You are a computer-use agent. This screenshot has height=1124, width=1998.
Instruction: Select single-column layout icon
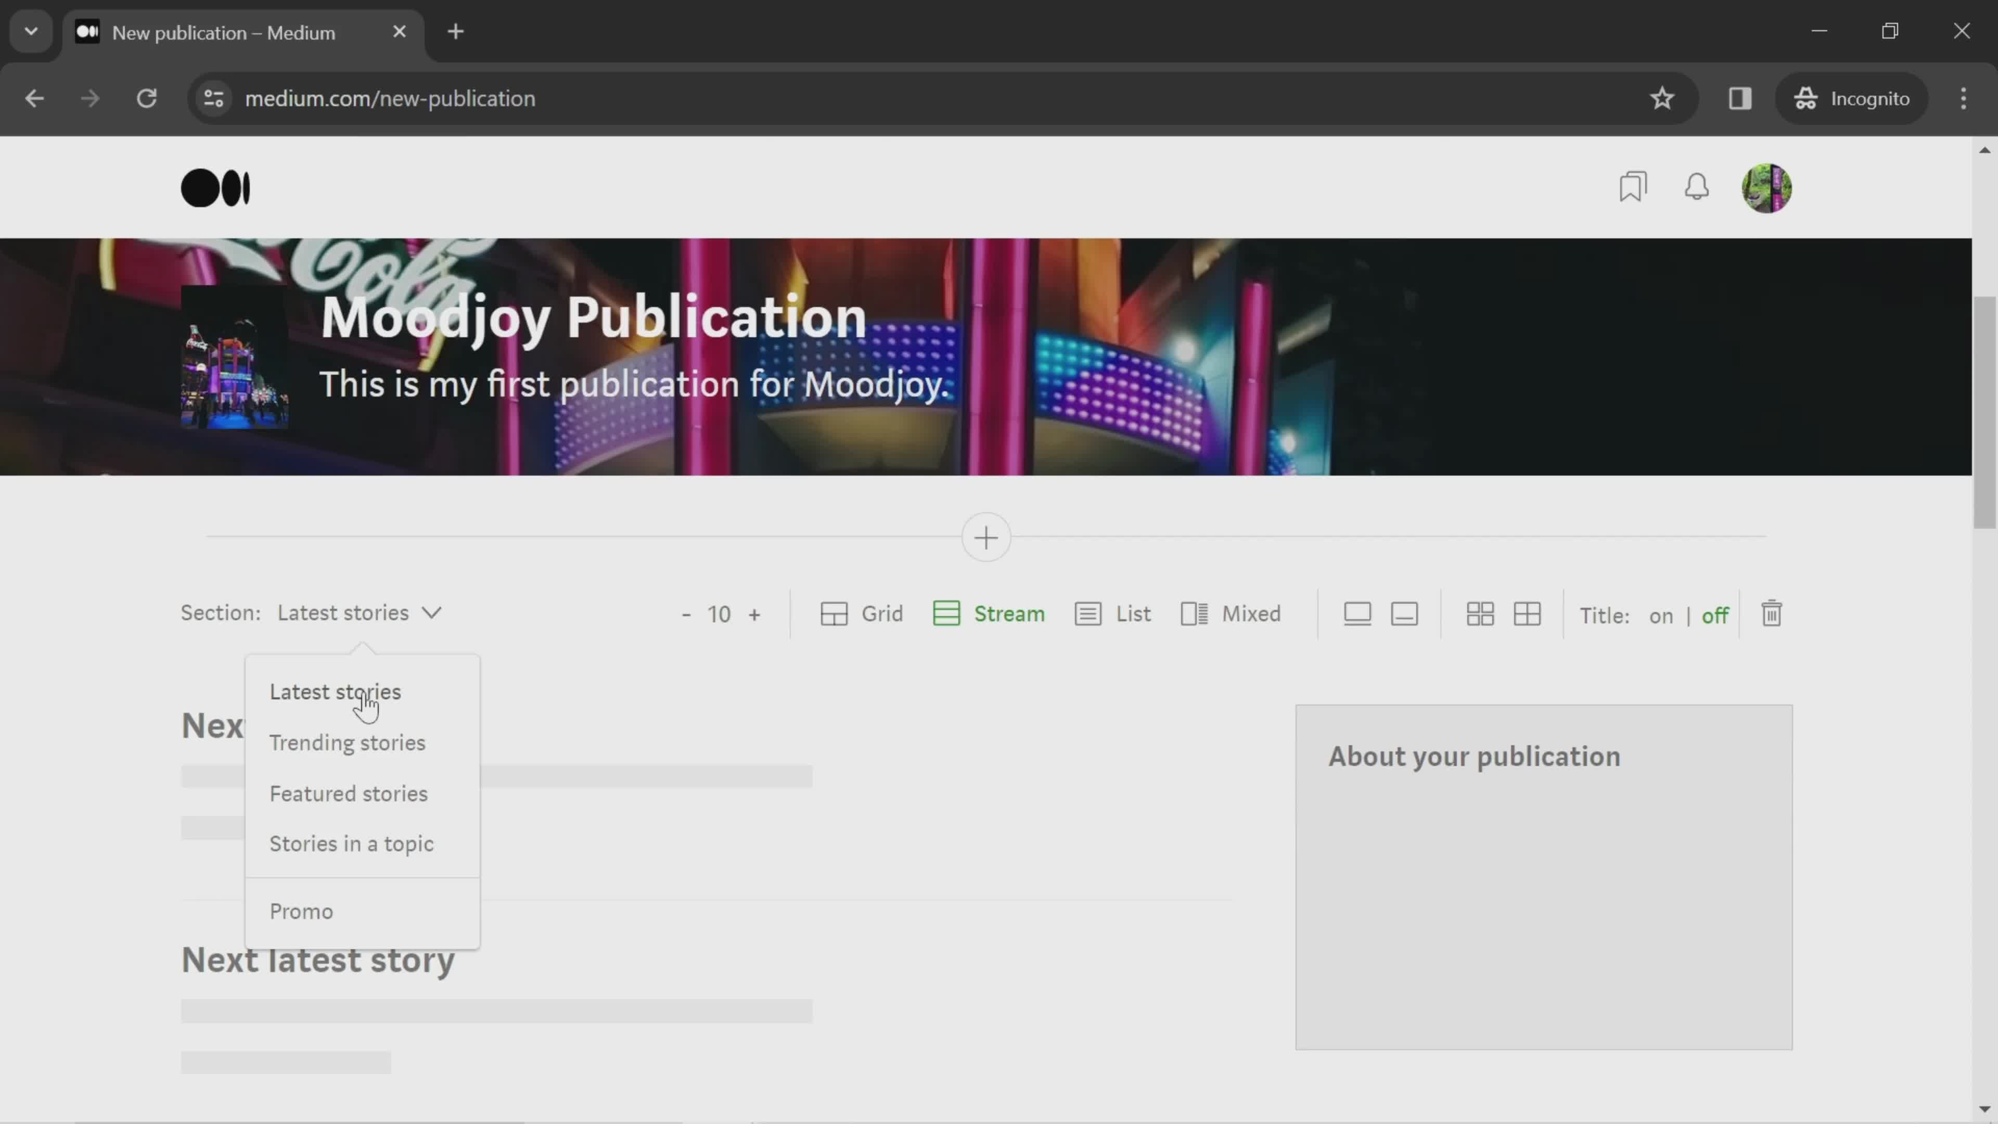(x=1357, y=614)
